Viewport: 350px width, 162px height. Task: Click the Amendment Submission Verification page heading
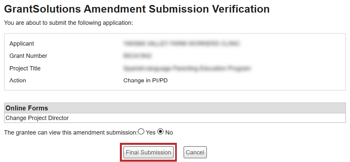[176, 9]
